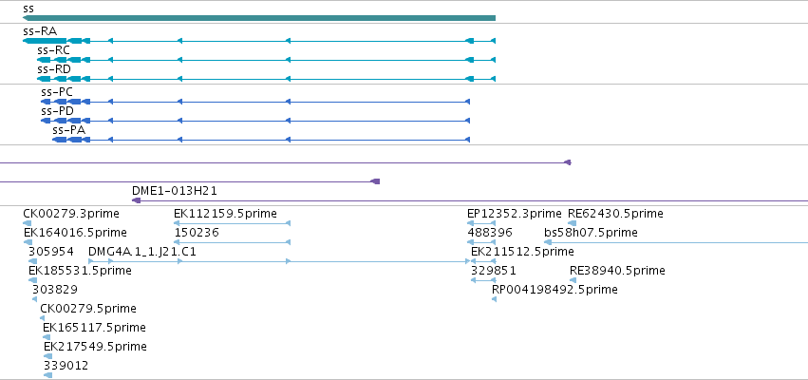Image resolution: width=808 pixels, height=380 pixels.
Task: Click the RP004198492.5prime label
Action: coord(554,290)
